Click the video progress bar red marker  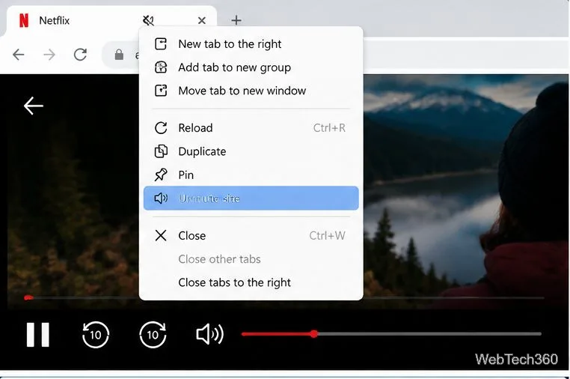click(x=28, y=298)
